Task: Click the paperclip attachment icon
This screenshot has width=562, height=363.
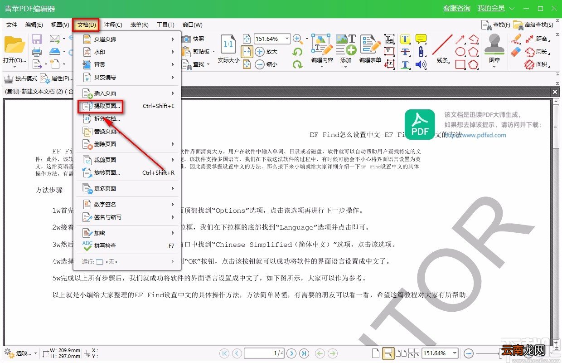Action: point(421,52)
